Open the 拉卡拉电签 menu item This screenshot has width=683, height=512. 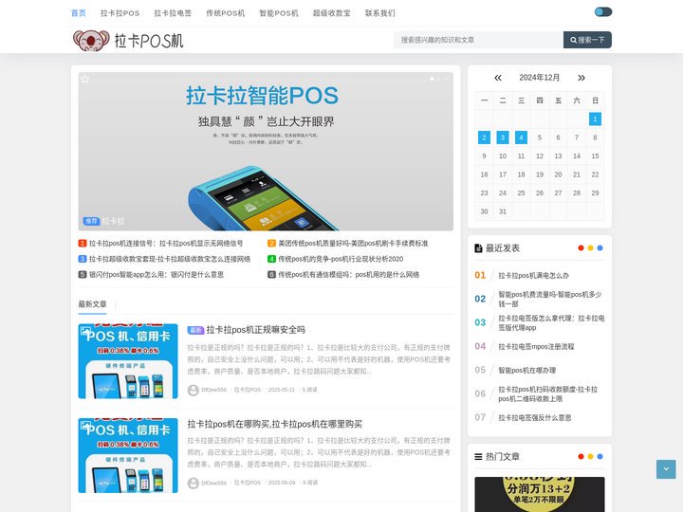173,13
